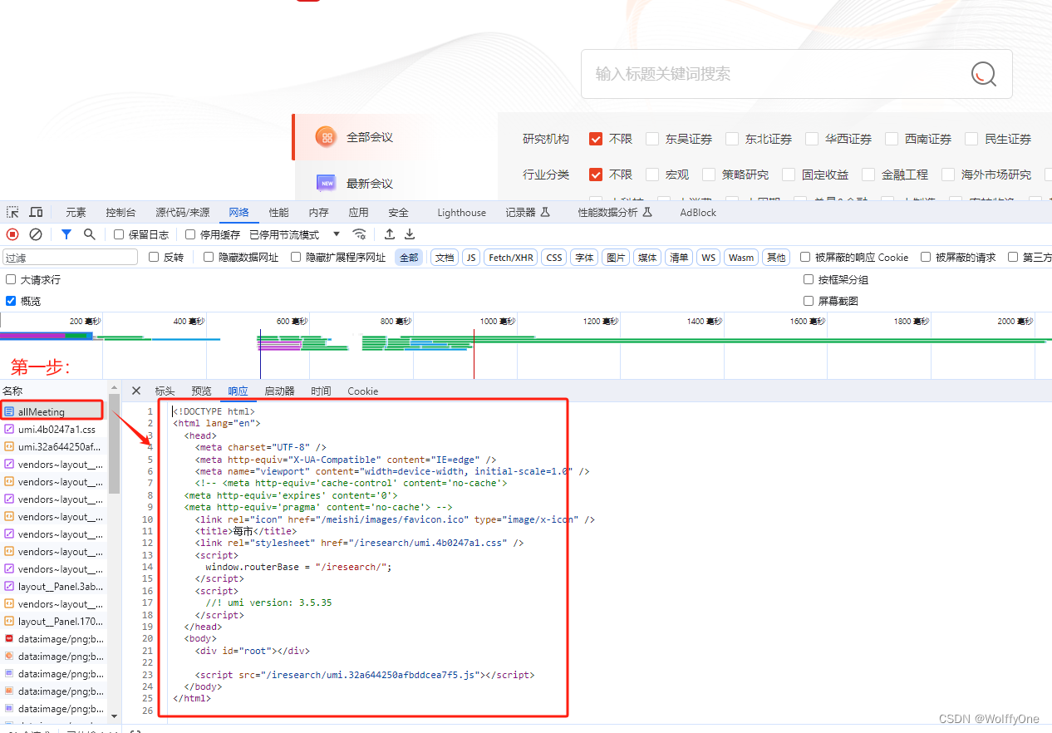Click the page search magnifier icon
1052x733 pixels.
click(984, 74)
